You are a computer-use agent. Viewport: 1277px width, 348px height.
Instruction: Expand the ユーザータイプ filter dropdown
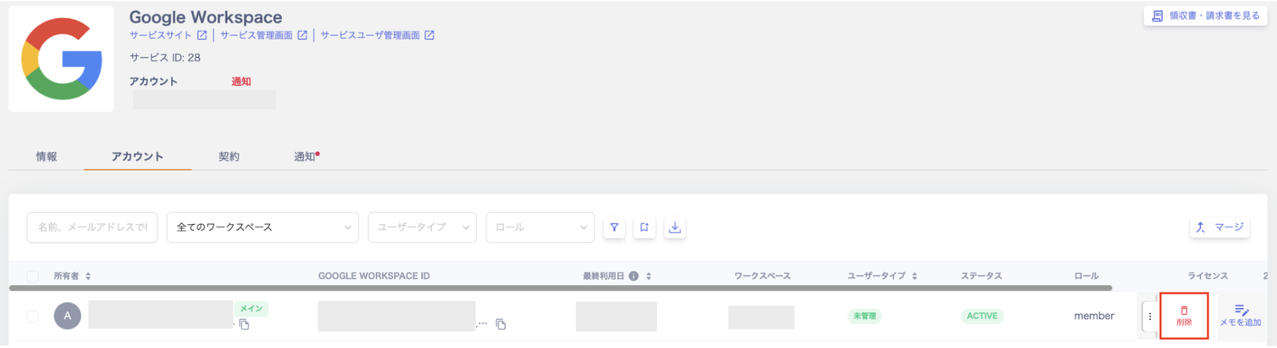pos(423,227)
